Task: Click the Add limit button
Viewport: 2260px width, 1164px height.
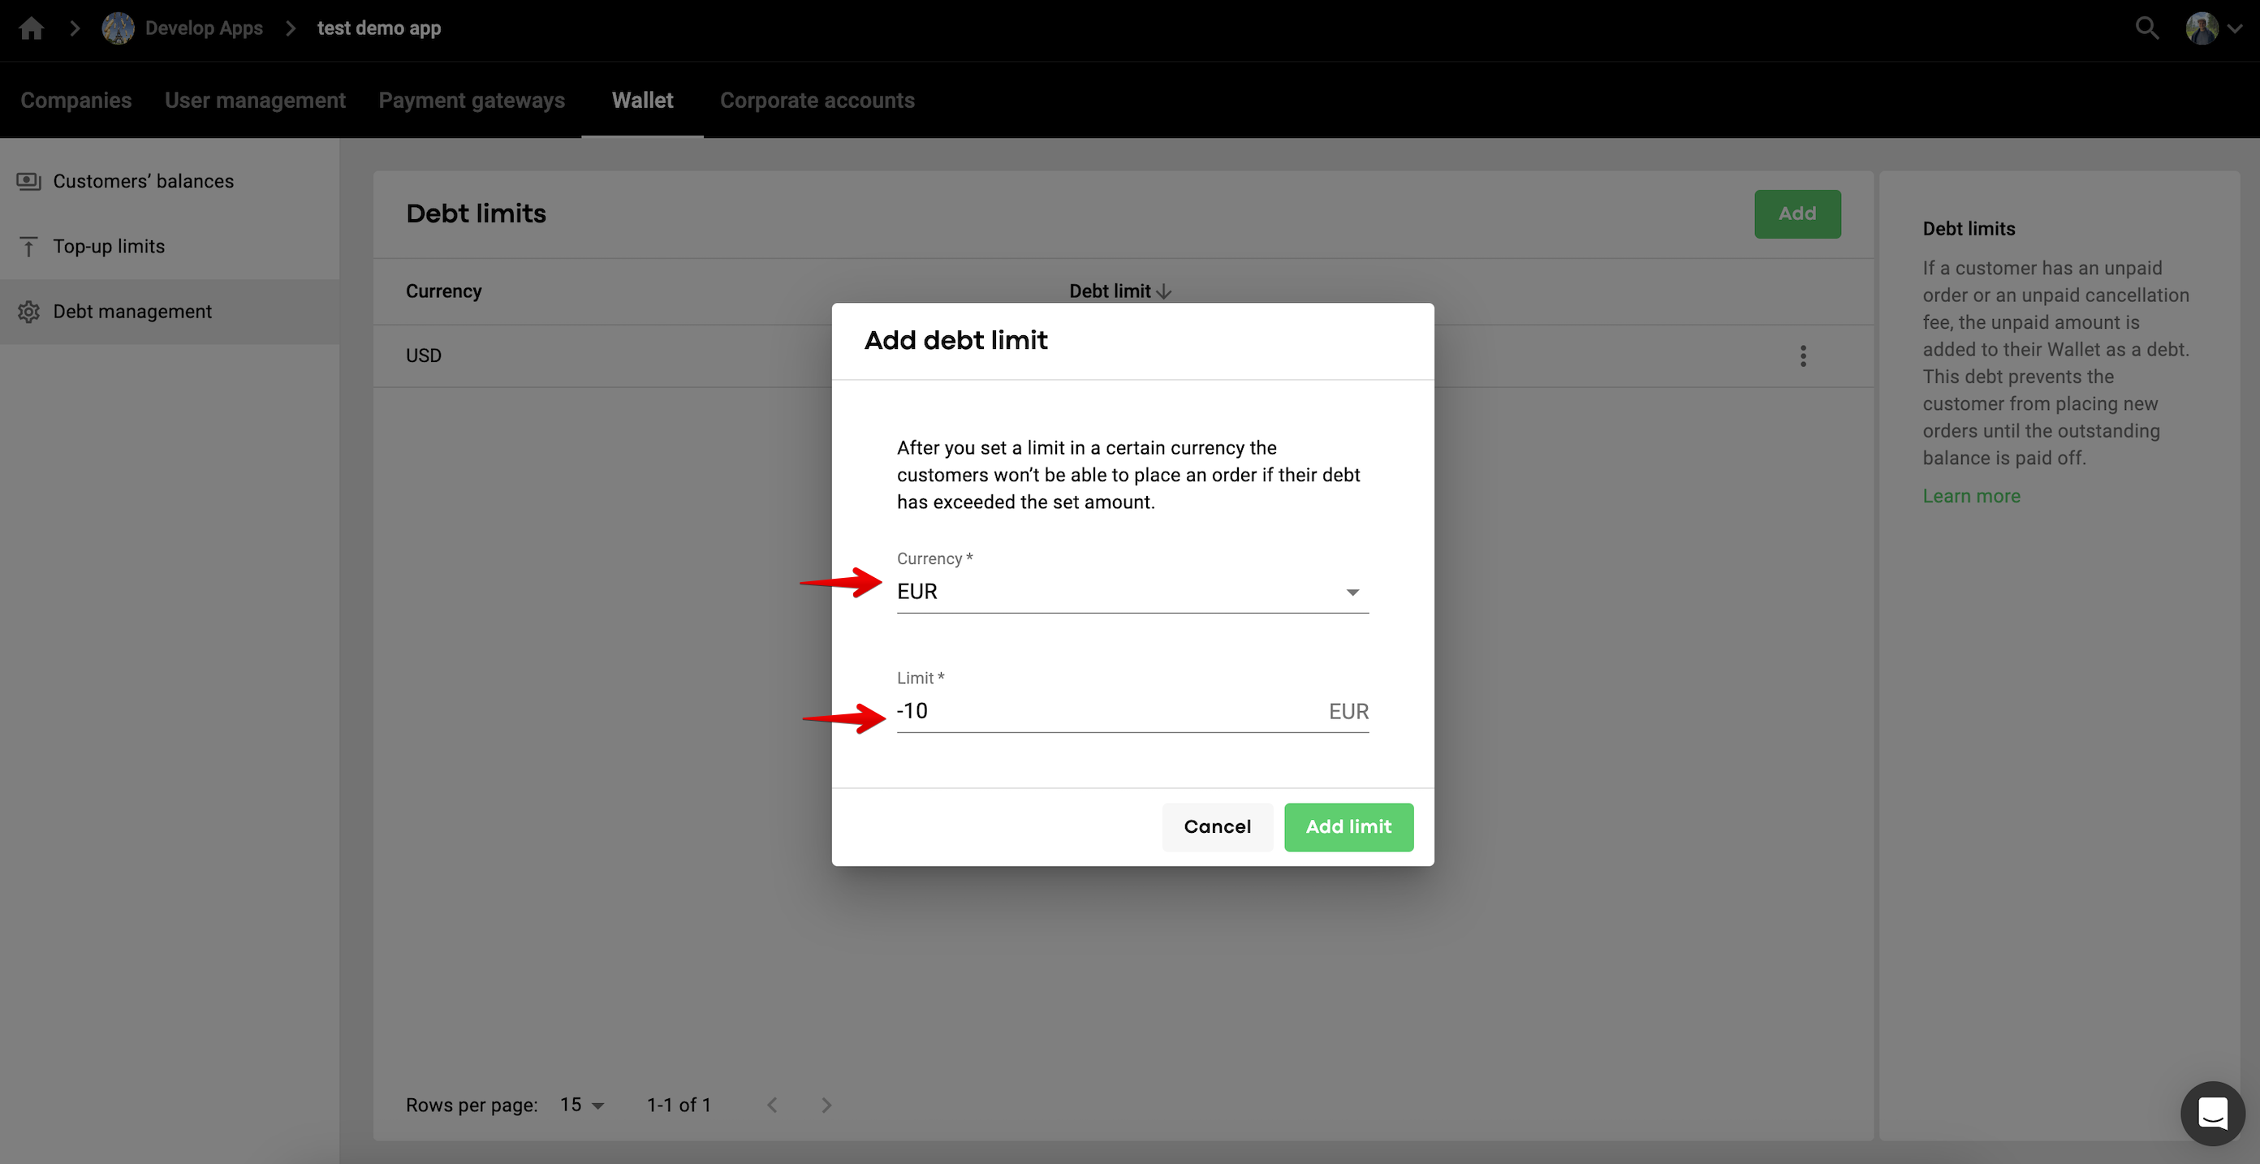Action: point(1348,826)
